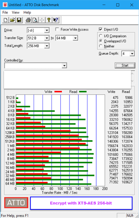Click the description text box scrollbar
The height and width of the screenshot is (218, 139).
tap(133, 77)
